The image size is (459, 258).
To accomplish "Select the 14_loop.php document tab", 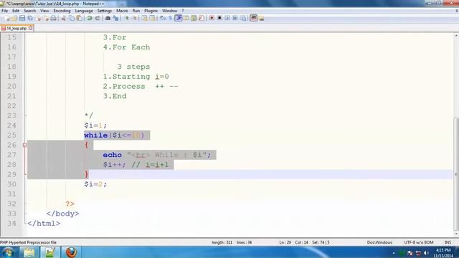I will [16, 29].
